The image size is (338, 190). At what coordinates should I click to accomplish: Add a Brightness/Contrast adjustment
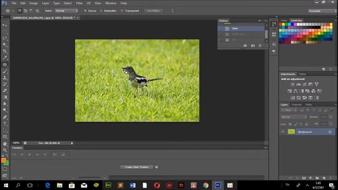(292, 84)
